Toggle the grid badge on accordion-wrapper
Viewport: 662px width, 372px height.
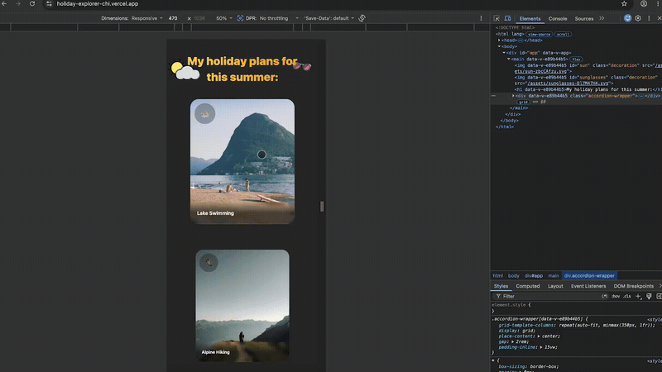point(523,102)
